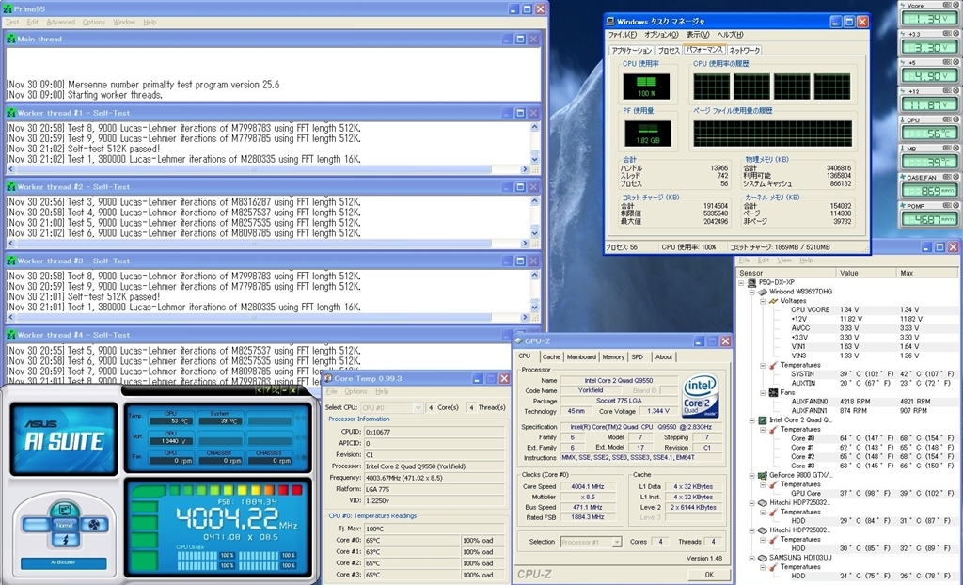963x585 pixels.
Task: Switch to the SPD tab in CPU-Z
Action: tap(638, 357)
